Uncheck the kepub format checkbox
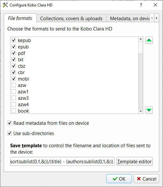 click(x=14, y=40)
